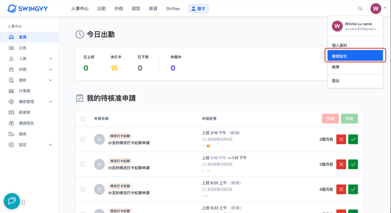Go to 薪資單 in sidebar
The height and width of the screenshot is (213, 391).
[29, 112]
